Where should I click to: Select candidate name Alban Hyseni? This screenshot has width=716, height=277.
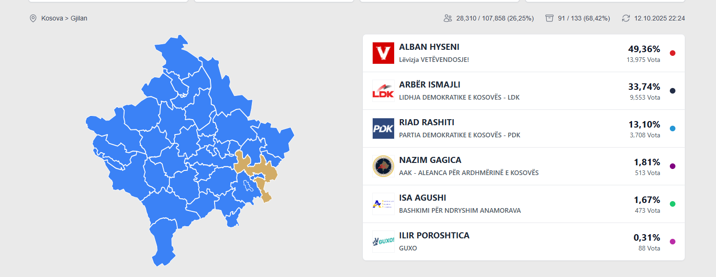point(429,47)
